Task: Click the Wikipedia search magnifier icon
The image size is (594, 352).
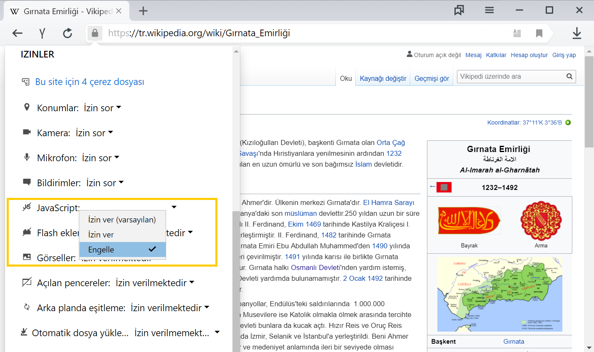Action: (x=569, y=77)
